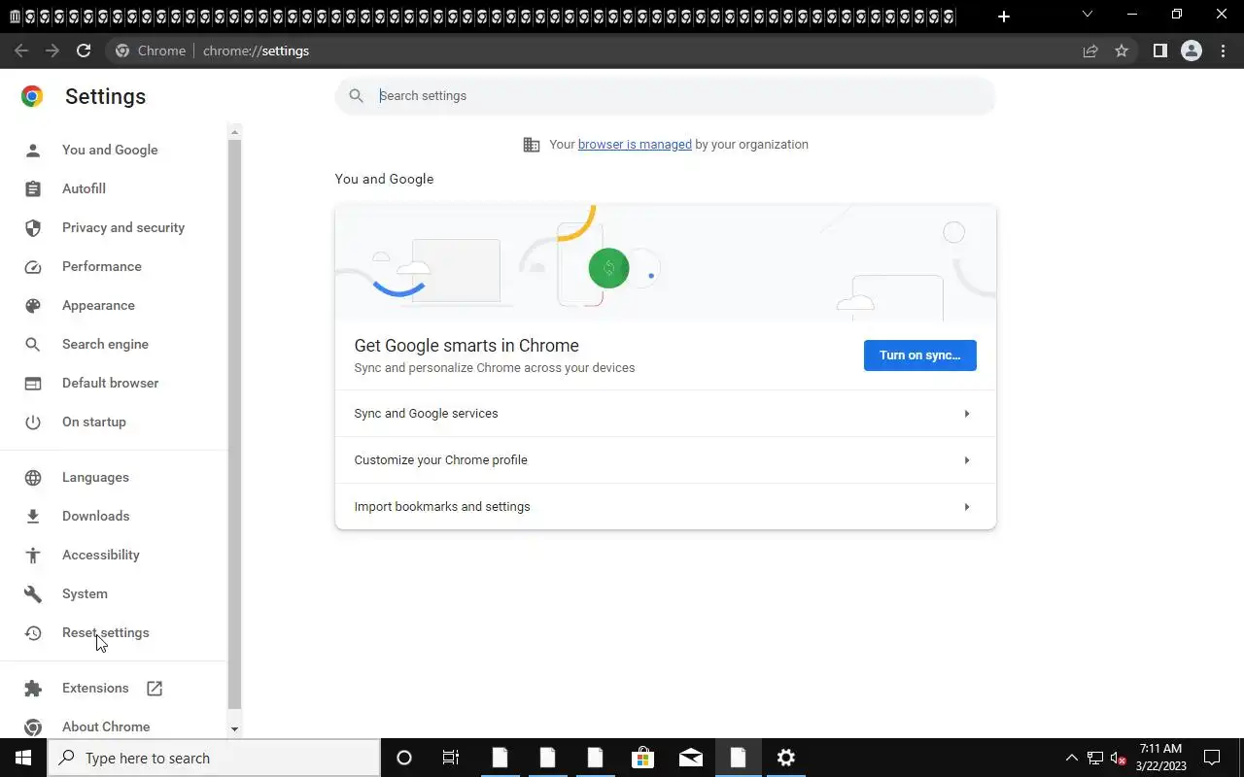Bookmark this tab with the star icon
Viewport: 1244px width, 777px height.
tap(1122, 51)
